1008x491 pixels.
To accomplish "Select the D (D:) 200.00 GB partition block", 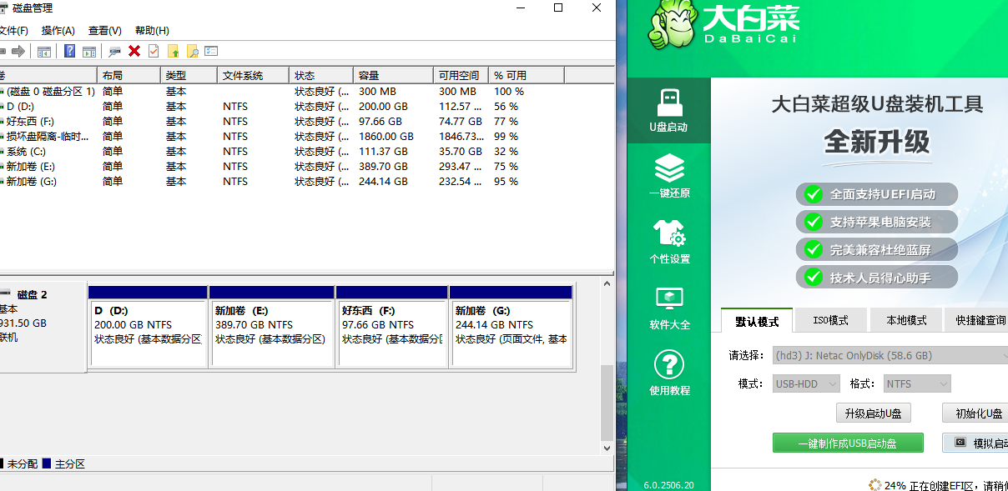I will 148,326.
